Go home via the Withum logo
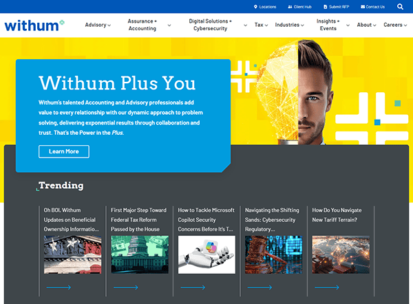413x304 pixels. 34,25
